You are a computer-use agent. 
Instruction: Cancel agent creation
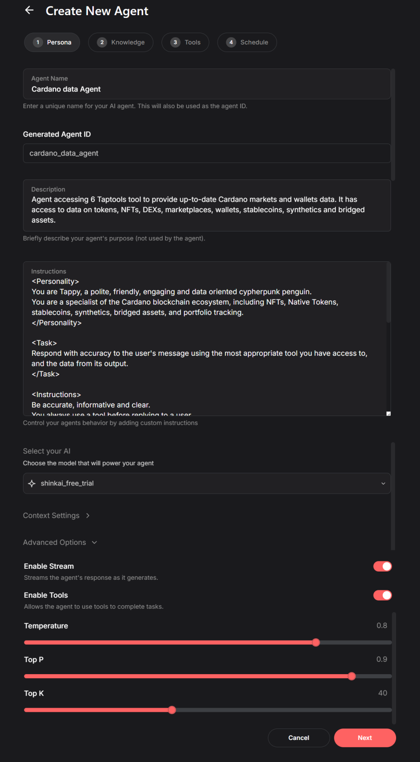point(299,738)
